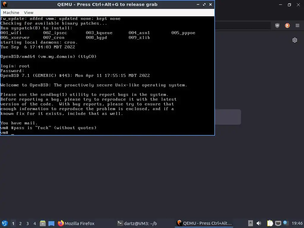
Task: Open the volume speaker tray icon
Action: [259, 223]
